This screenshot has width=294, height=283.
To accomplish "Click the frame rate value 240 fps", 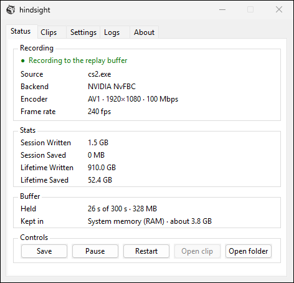I will pos(99,112).
